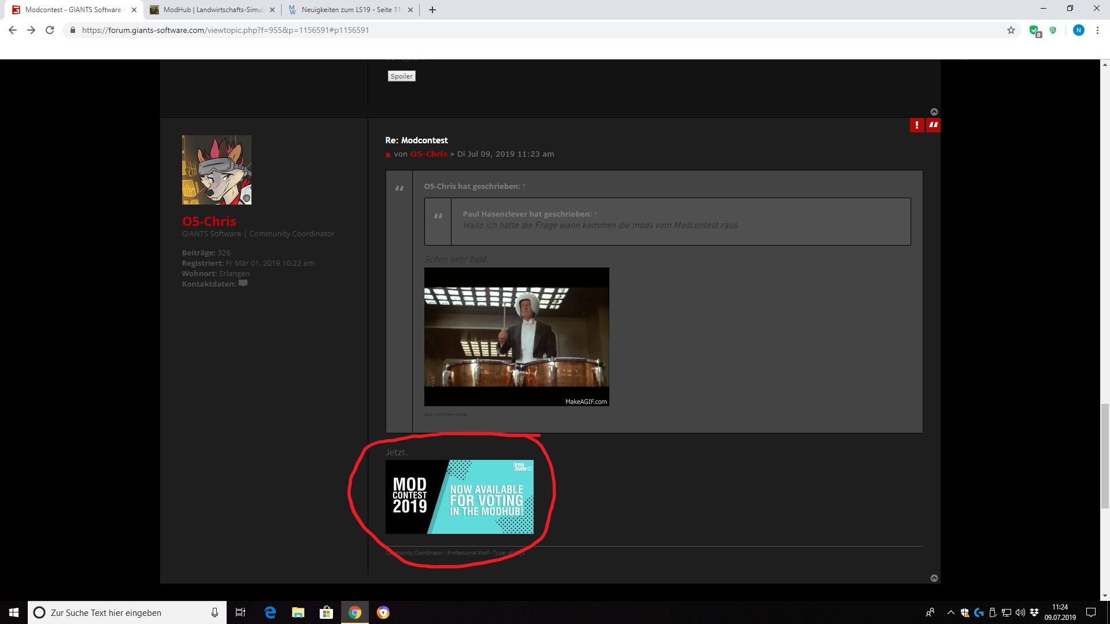Jump to top via arrow above post
Viewport: 1110px width, 624px height.
tap(934, 112)
